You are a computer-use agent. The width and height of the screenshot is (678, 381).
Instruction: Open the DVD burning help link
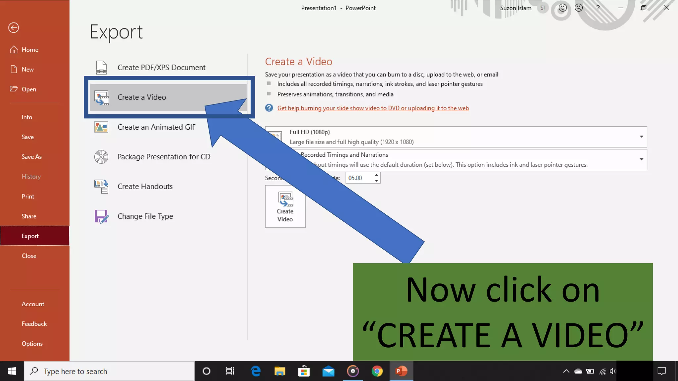373,108
